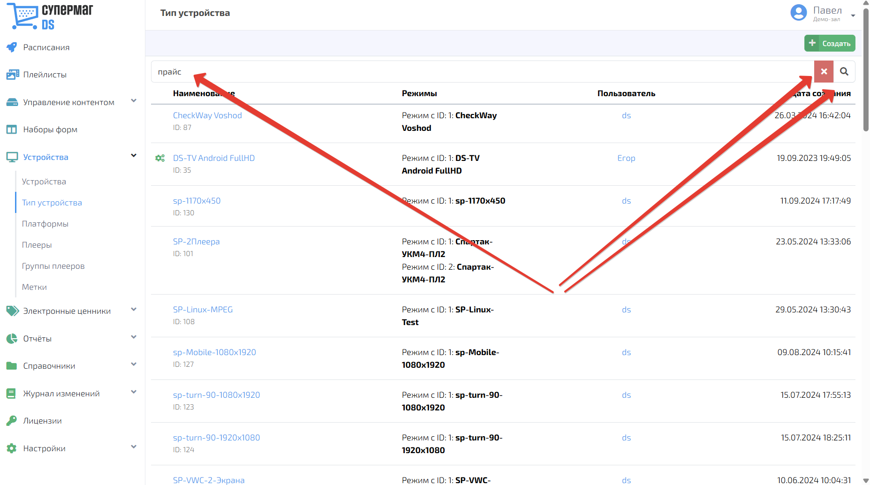Open the user account dropdown arrow
The image size is (870, 485).
point(853,15)
